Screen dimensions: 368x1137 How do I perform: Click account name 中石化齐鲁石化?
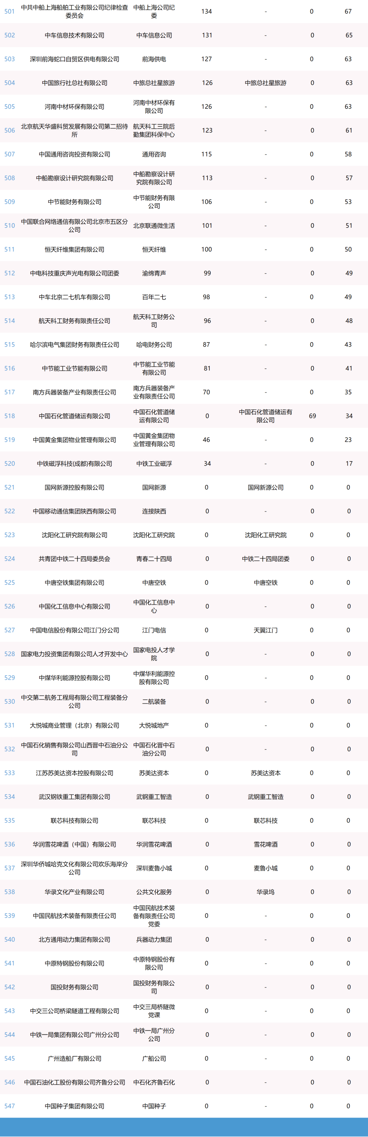click(x=154, y=1083)
